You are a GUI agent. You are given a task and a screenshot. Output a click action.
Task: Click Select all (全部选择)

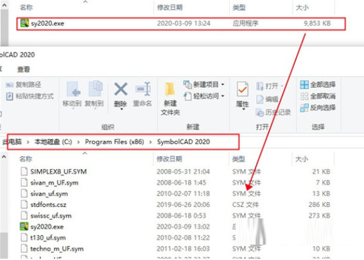pos(318,85)
